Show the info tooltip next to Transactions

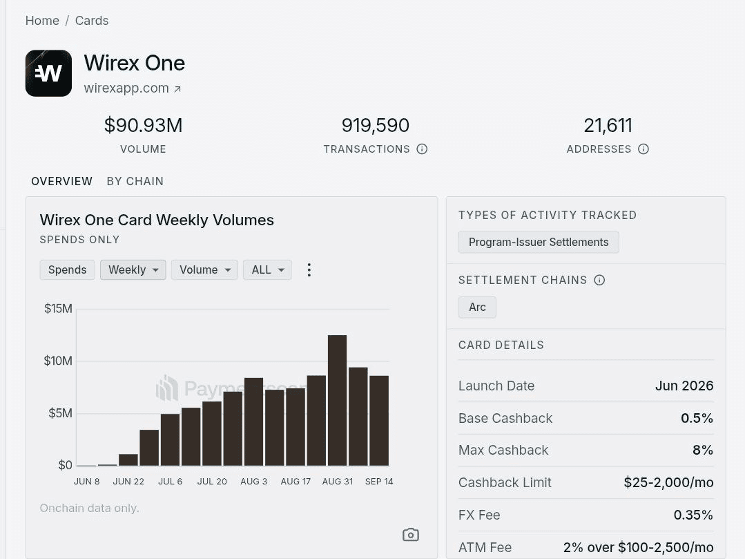tap(422, 149)
